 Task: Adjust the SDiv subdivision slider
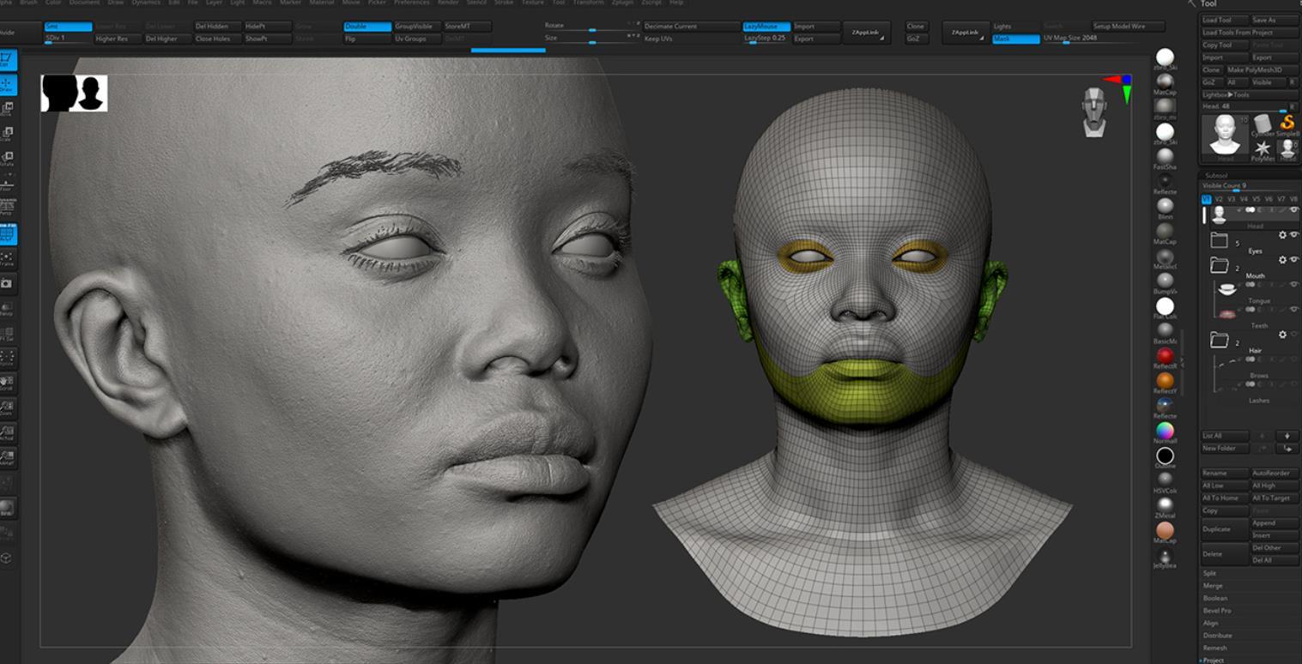click(x=68, y=39)
